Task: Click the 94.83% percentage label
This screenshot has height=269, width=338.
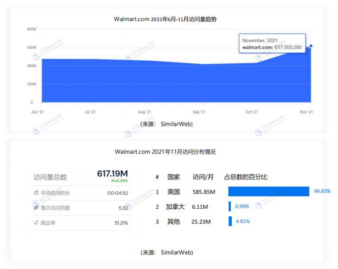Action: pos(322,191)
